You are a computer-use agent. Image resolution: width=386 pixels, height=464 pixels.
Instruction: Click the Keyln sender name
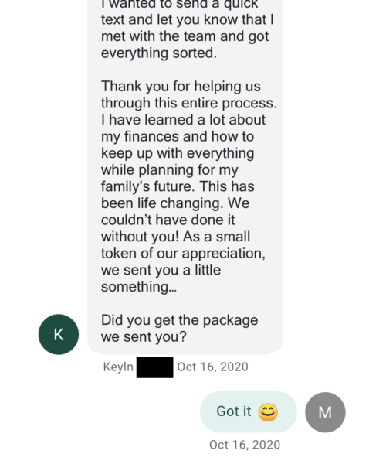118,367
